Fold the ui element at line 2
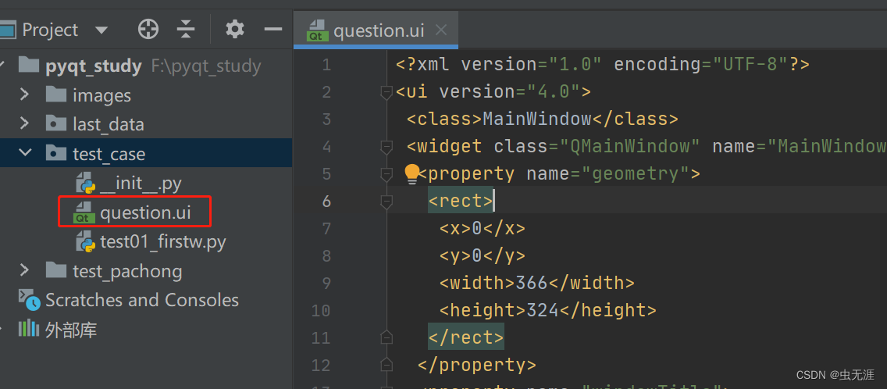This screenshot has width=887, height=389. [x=387, y=91]
